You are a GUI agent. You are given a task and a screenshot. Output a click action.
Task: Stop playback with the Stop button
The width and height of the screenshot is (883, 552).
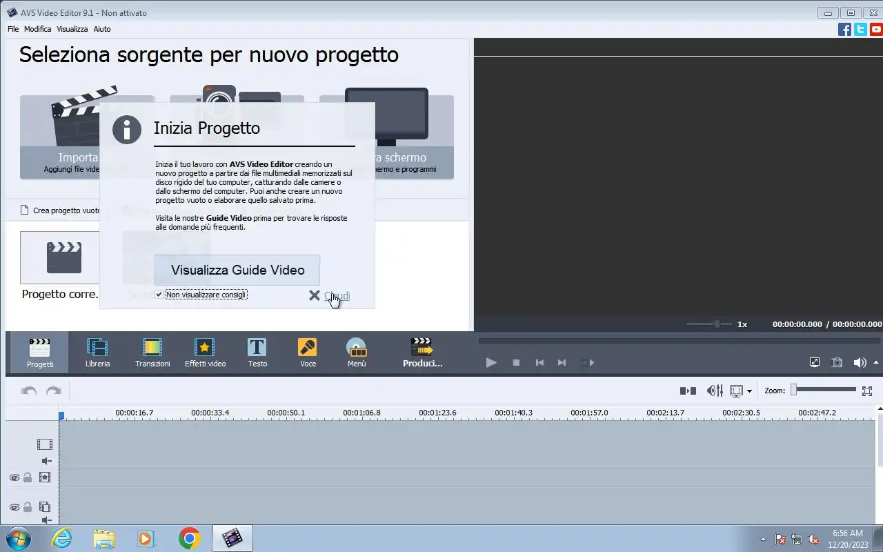tap(516, 362)
